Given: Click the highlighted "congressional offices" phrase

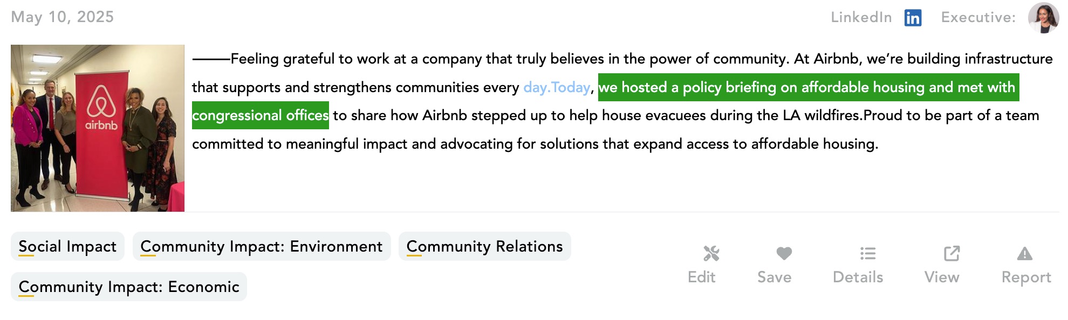Looking at the screenshot, I should 261,115.
